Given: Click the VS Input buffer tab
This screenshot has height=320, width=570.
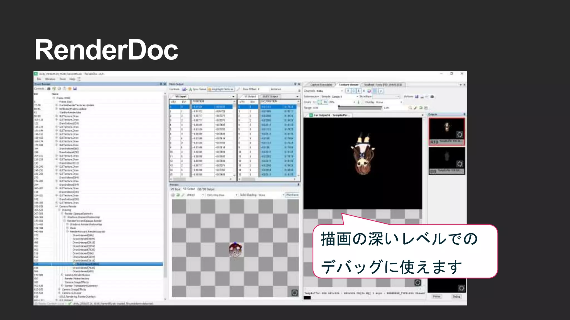Looking at the screenshot, I should click(181, 96).
